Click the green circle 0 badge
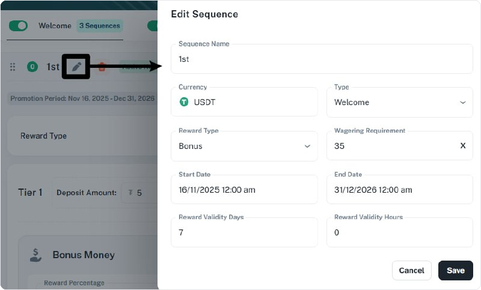This screenshot has width=481, height=290. [x=32, y=67]
